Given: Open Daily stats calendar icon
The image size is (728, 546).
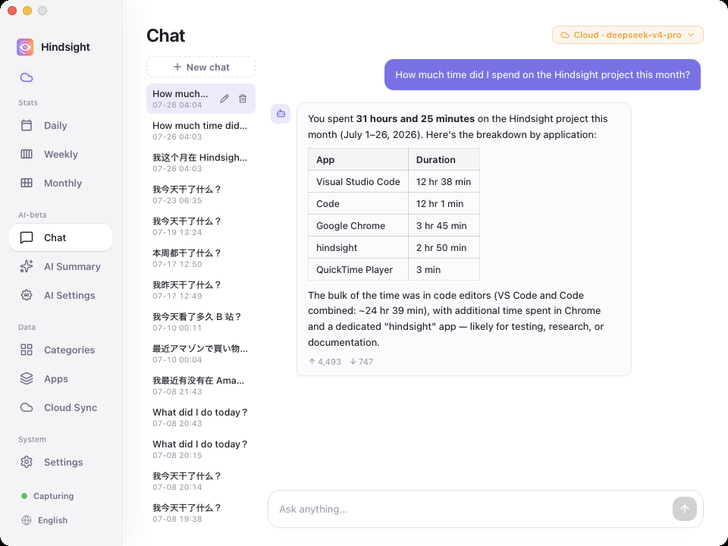Looking at the screenshot, I should [27, 125].
